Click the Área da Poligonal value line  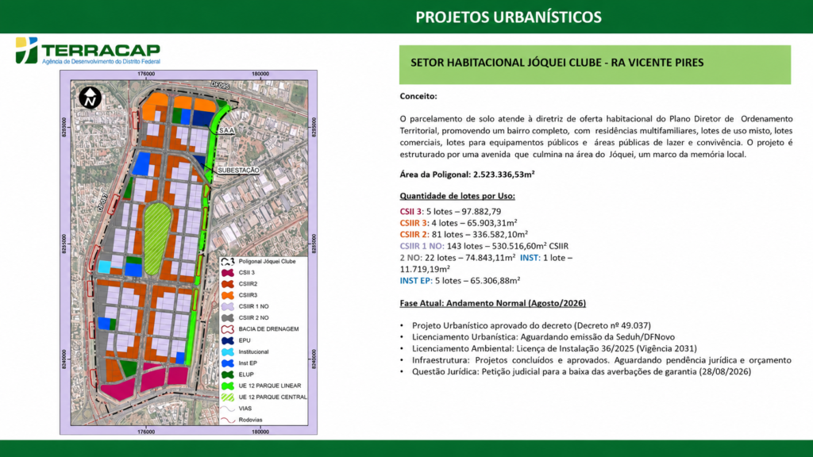pos(467,175)
